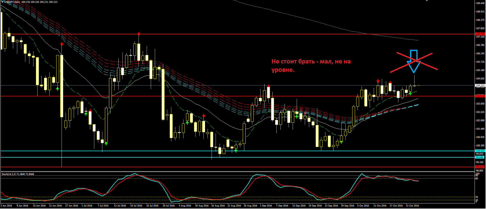Image resolution: width=486 pixels, height=209 pixels.
Task: Click the 3 Jun 2016 date label
Action: click(6, 206)
